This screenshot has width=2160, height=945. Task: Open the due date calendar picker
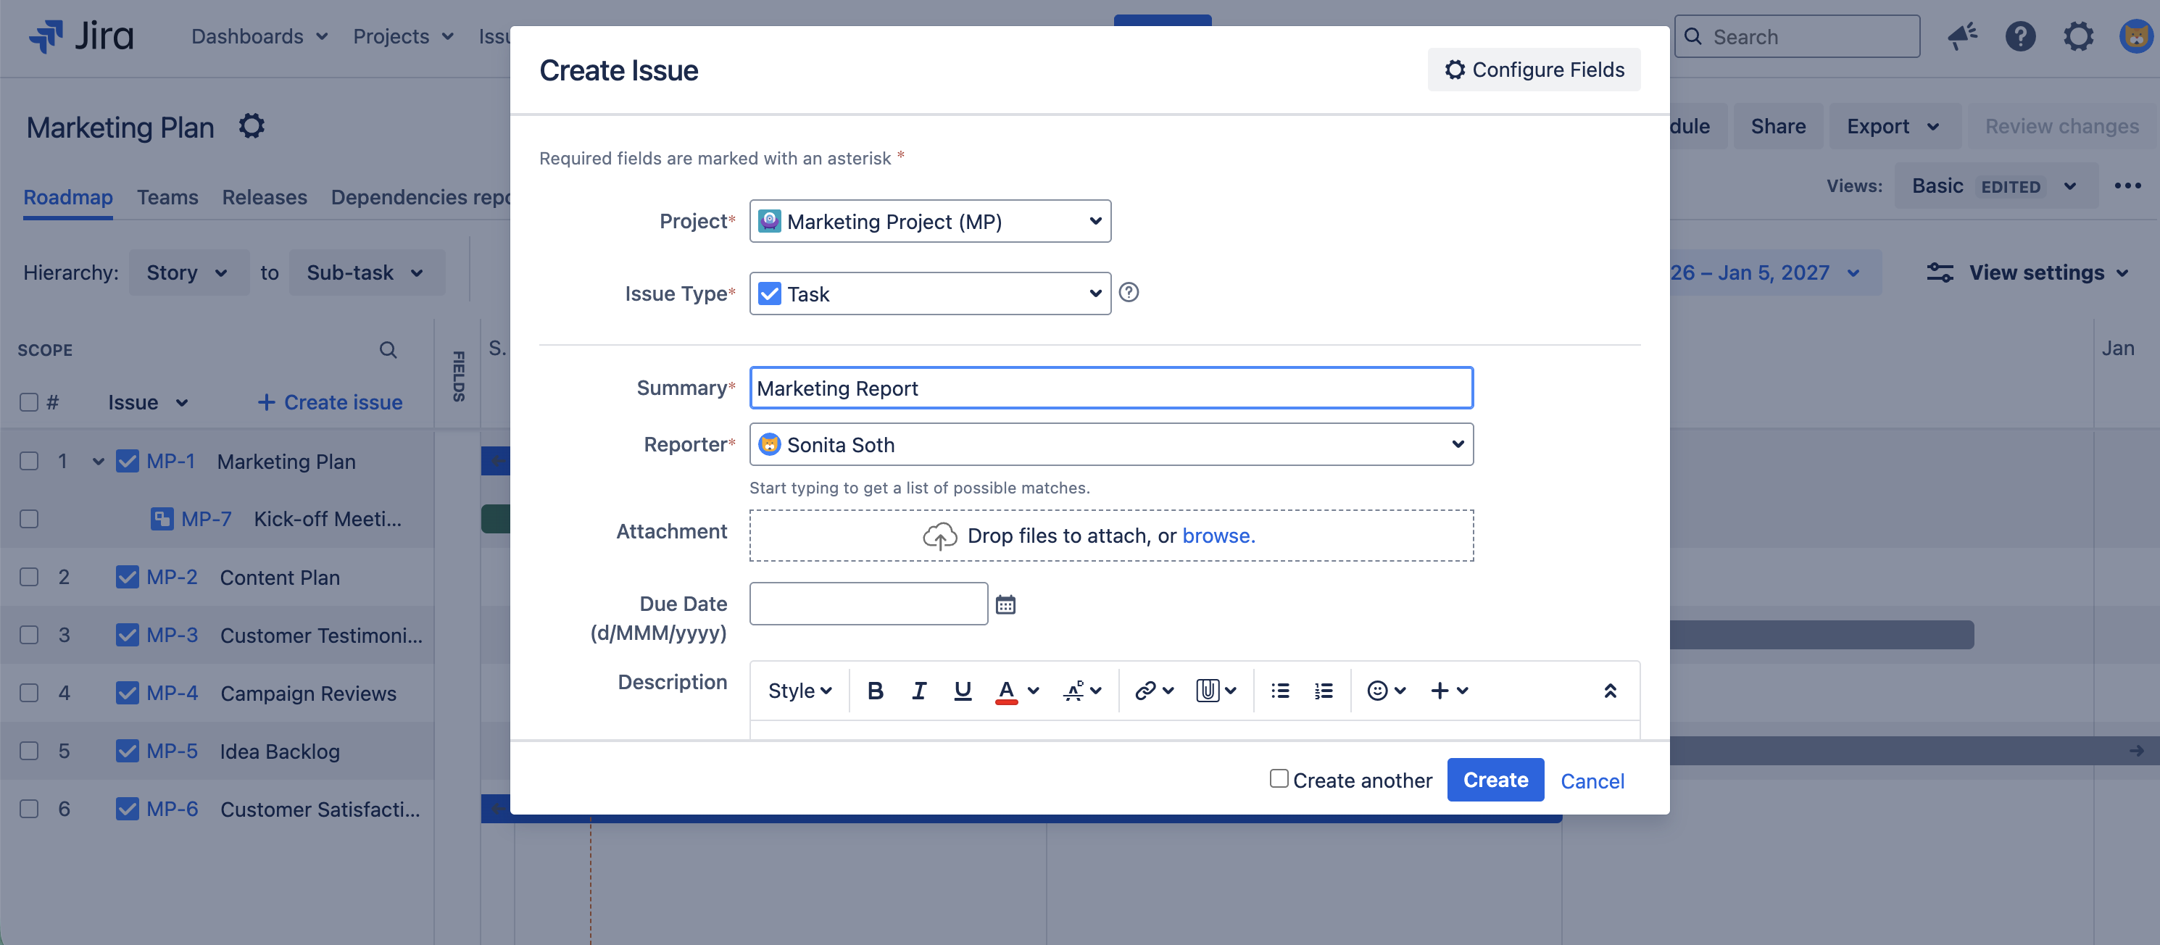coord(1005,604)
